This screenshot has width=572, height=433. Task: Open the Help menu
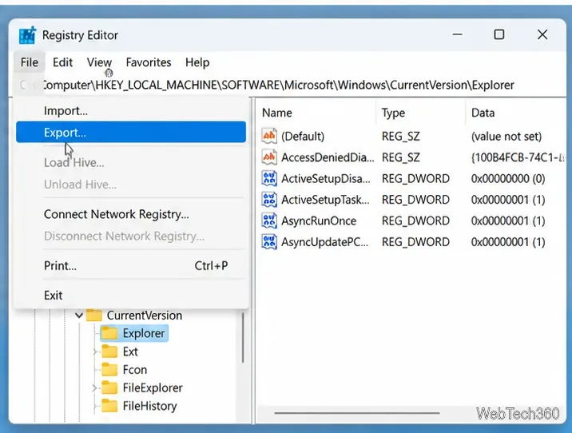pos(197,62)
